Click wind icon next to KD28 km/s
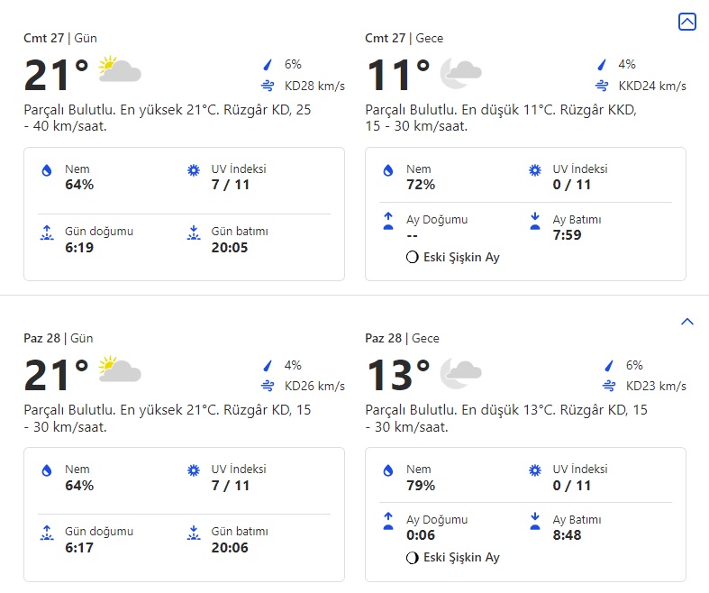The width and height of the screenshot is (709, 593). click(267, 86)
